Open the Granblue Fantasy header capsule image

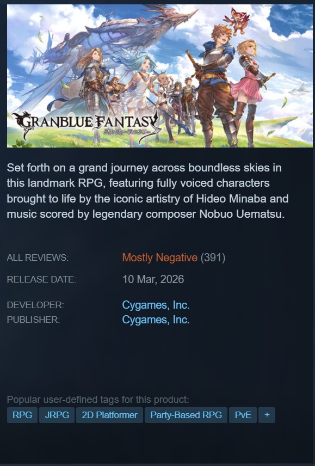tap(161, 76)
